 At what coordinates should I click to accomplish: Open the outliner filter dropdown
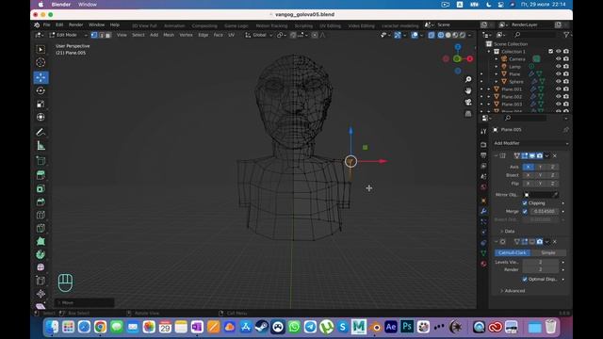coord(566,35)
